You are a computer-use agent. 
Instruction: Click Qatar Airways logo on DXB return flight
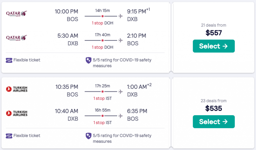pyautogui.click(x=16, y=38)
